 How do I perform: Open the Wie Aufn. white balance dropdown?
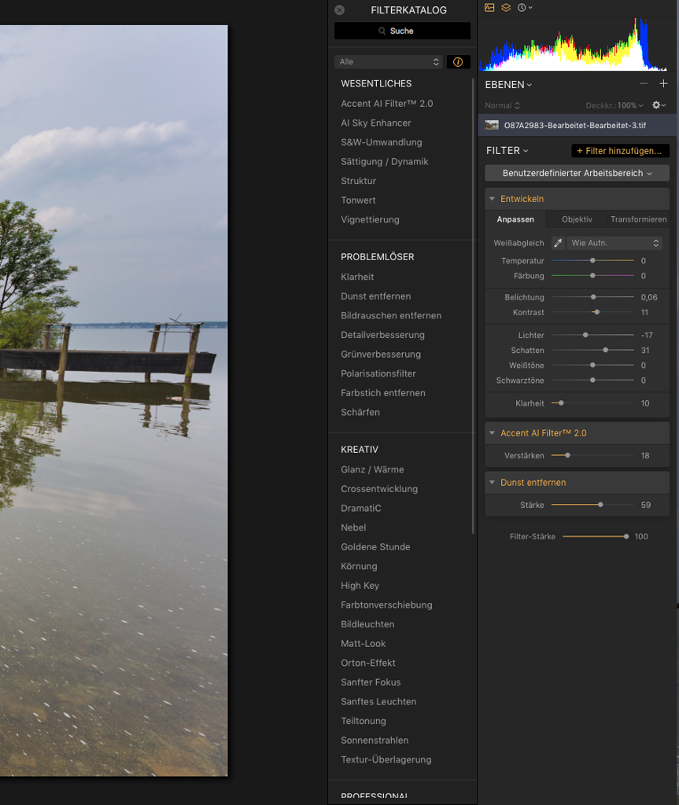(614, 244)
